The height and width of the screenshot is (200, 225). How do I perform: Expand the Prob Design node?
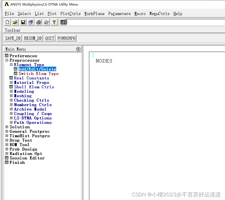[7, 149]
